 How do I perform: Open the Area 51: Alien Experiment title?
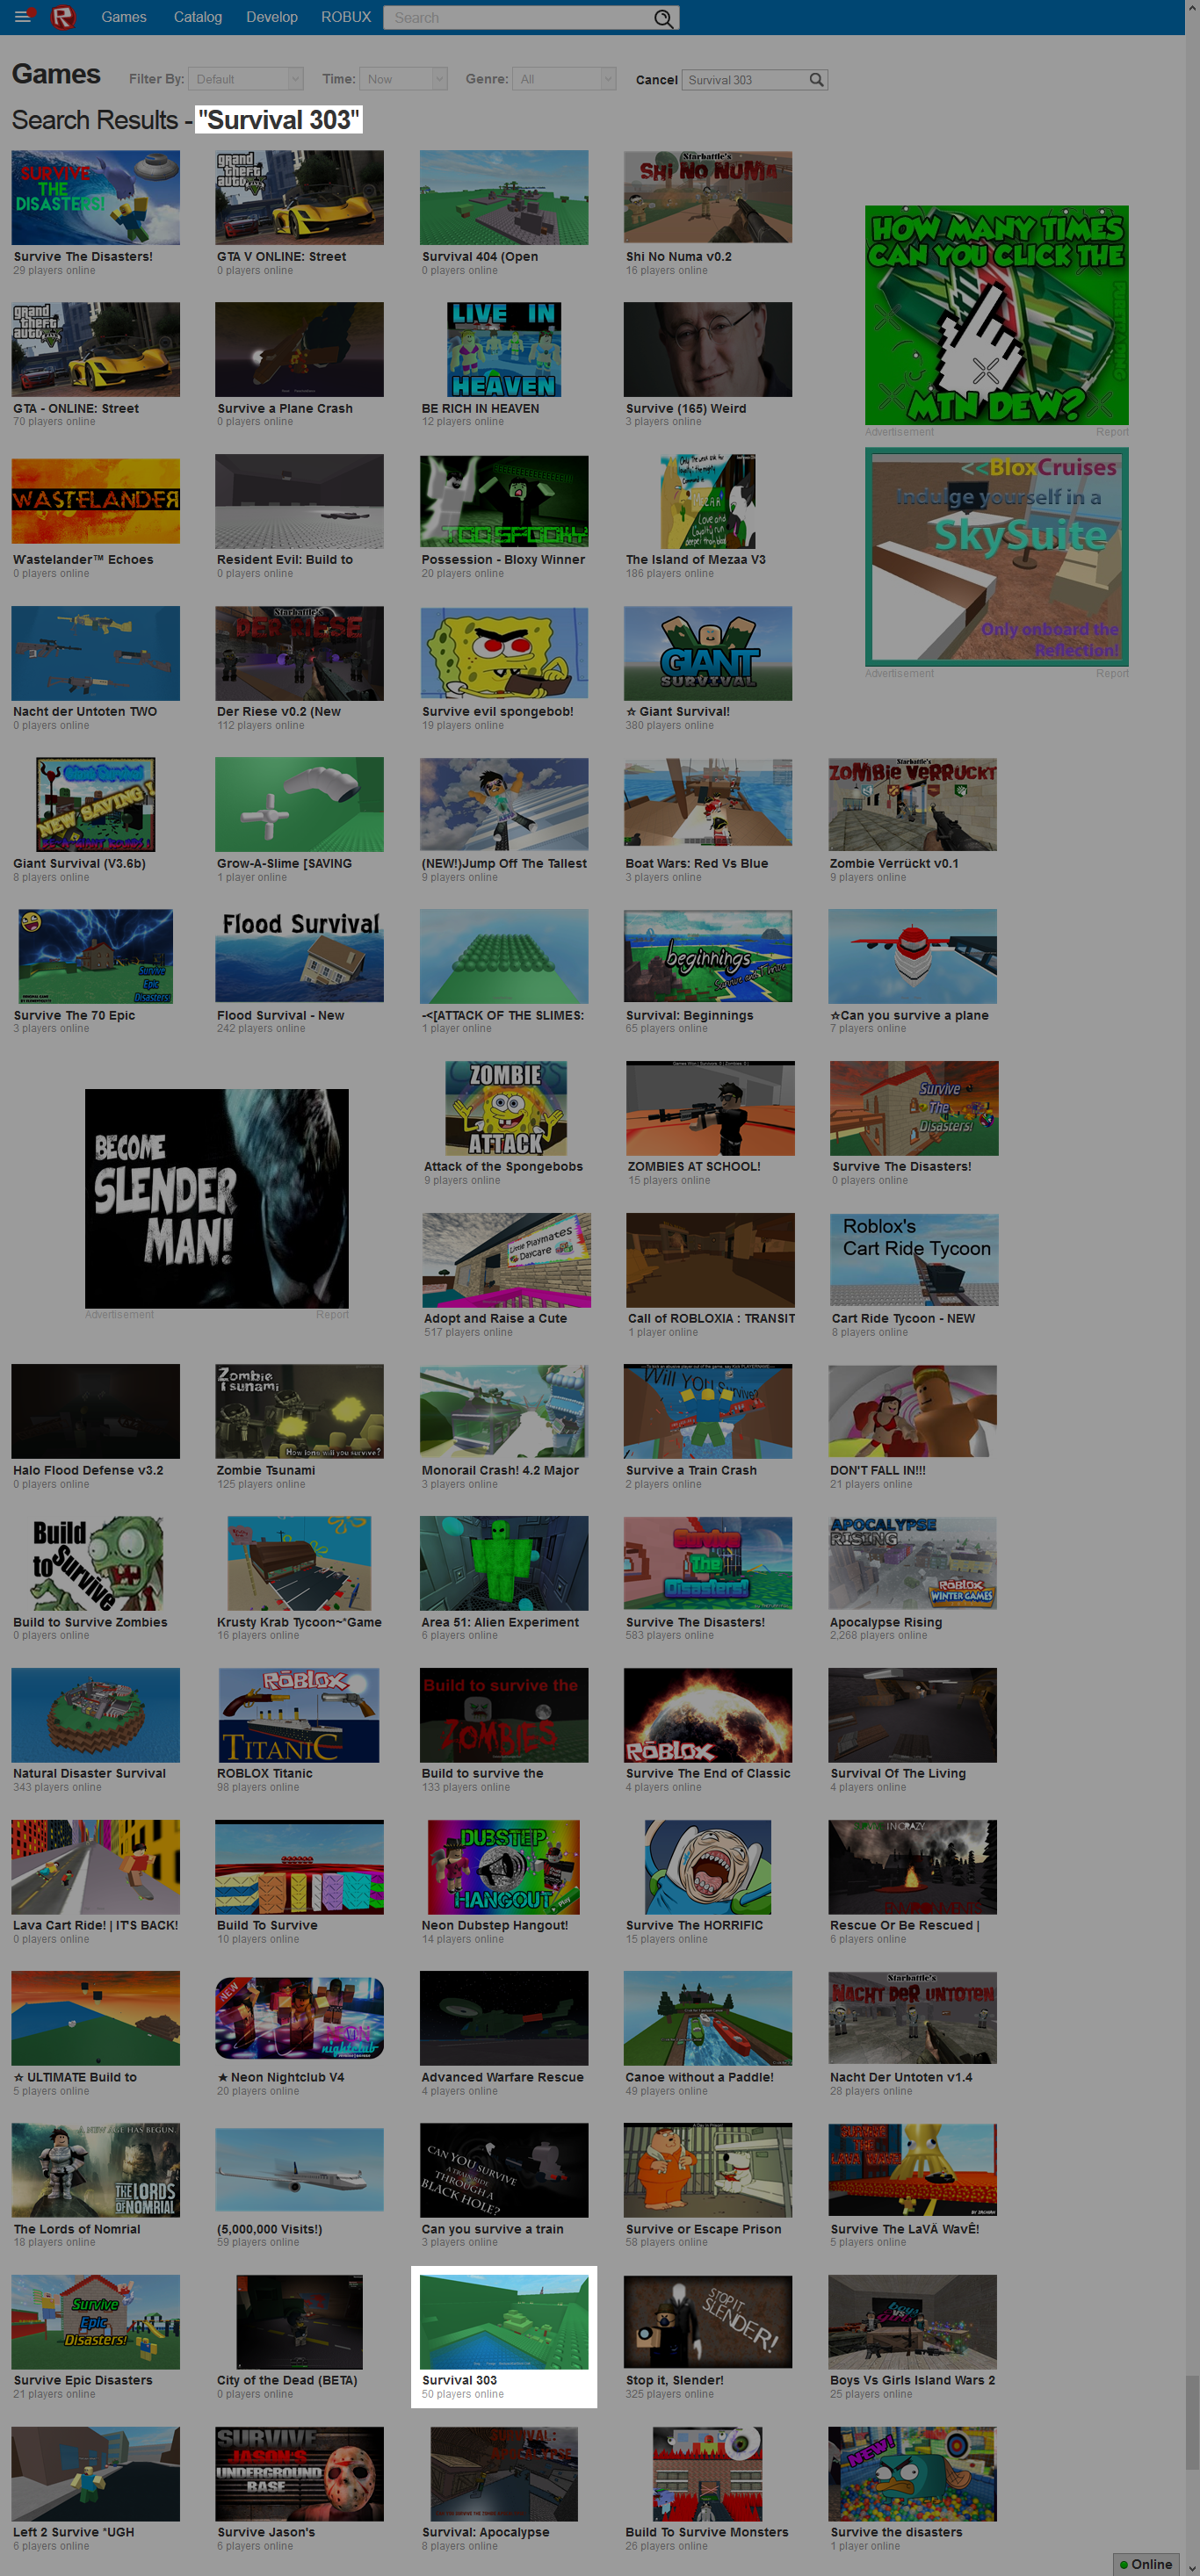[x=500, y=1623]
